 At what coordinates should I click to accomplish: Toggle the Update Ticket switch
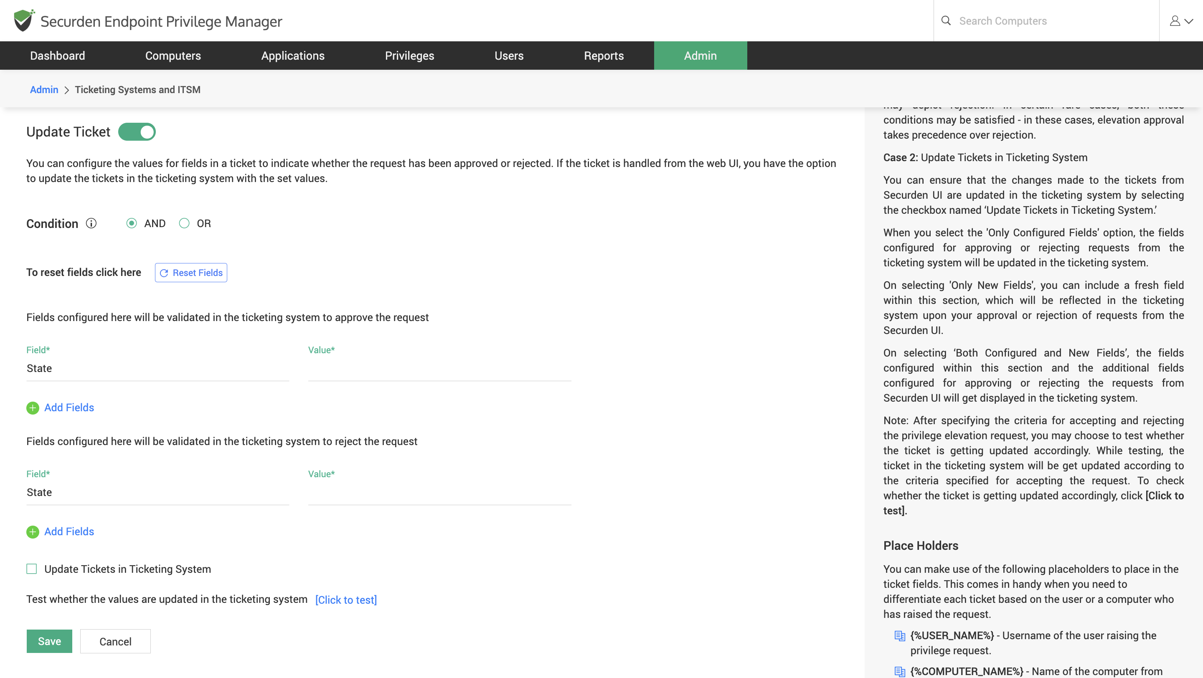point(137,132)
